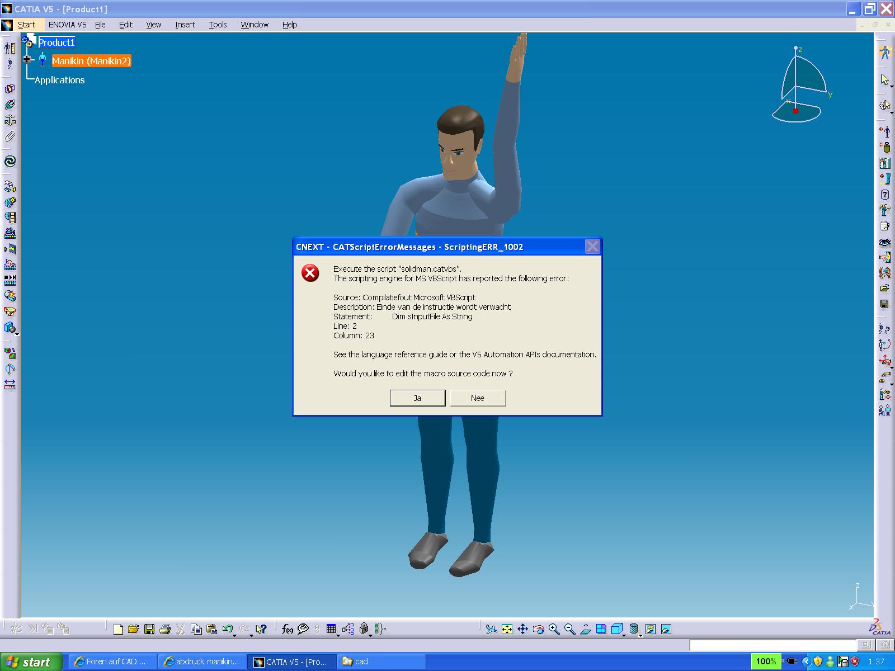Screen dimensions: 895x671
Task: Switch to 'Foren auf CAD...' taskbar window
Action: point(112,661)
